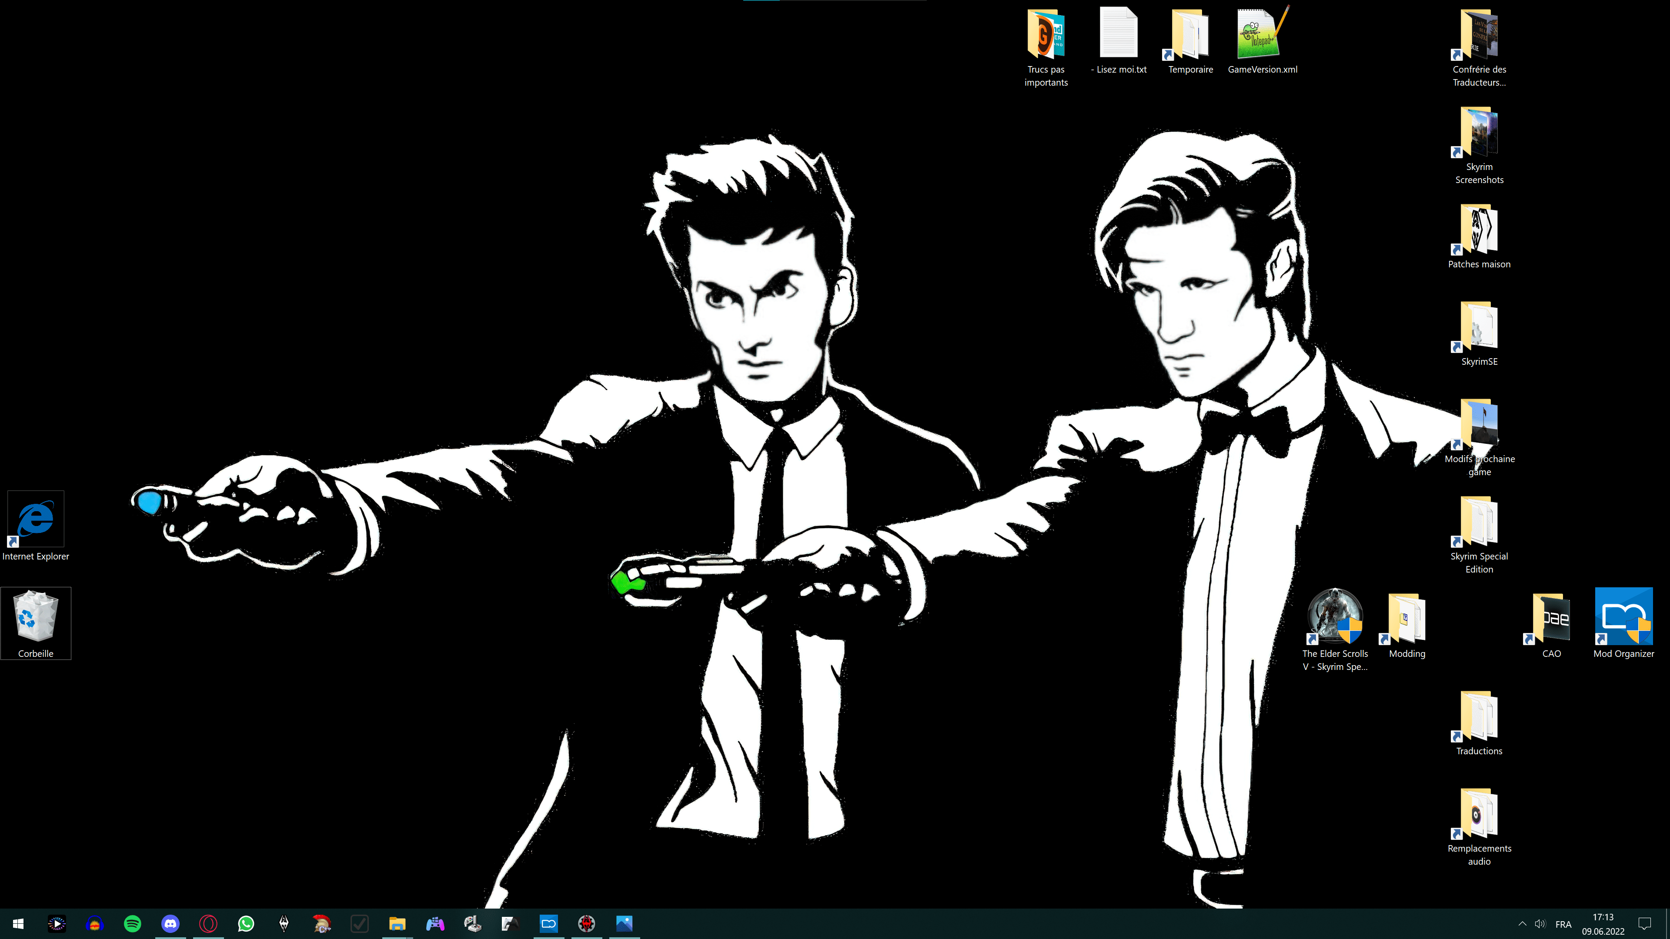Select the Skyrim Screenshots folder shortcut

tap(1479, 144)
